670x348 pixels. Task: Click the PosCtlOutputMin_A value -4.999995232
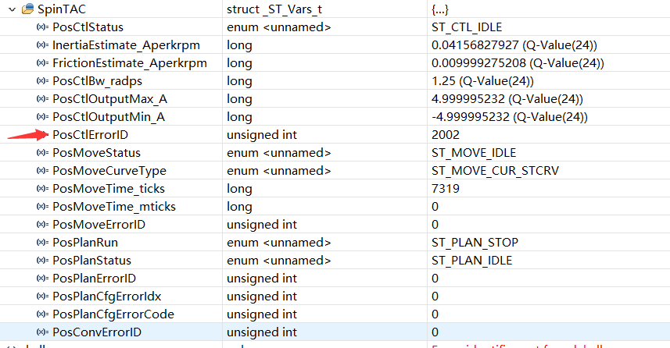(509, 117)
